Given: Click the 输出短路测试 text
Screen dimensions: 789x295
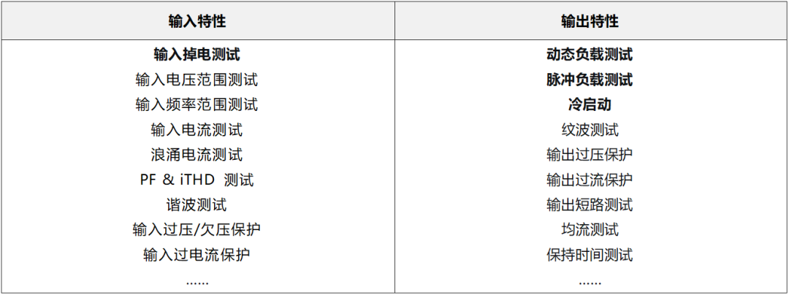Looking at the screenshot, I should coord(590,204).
